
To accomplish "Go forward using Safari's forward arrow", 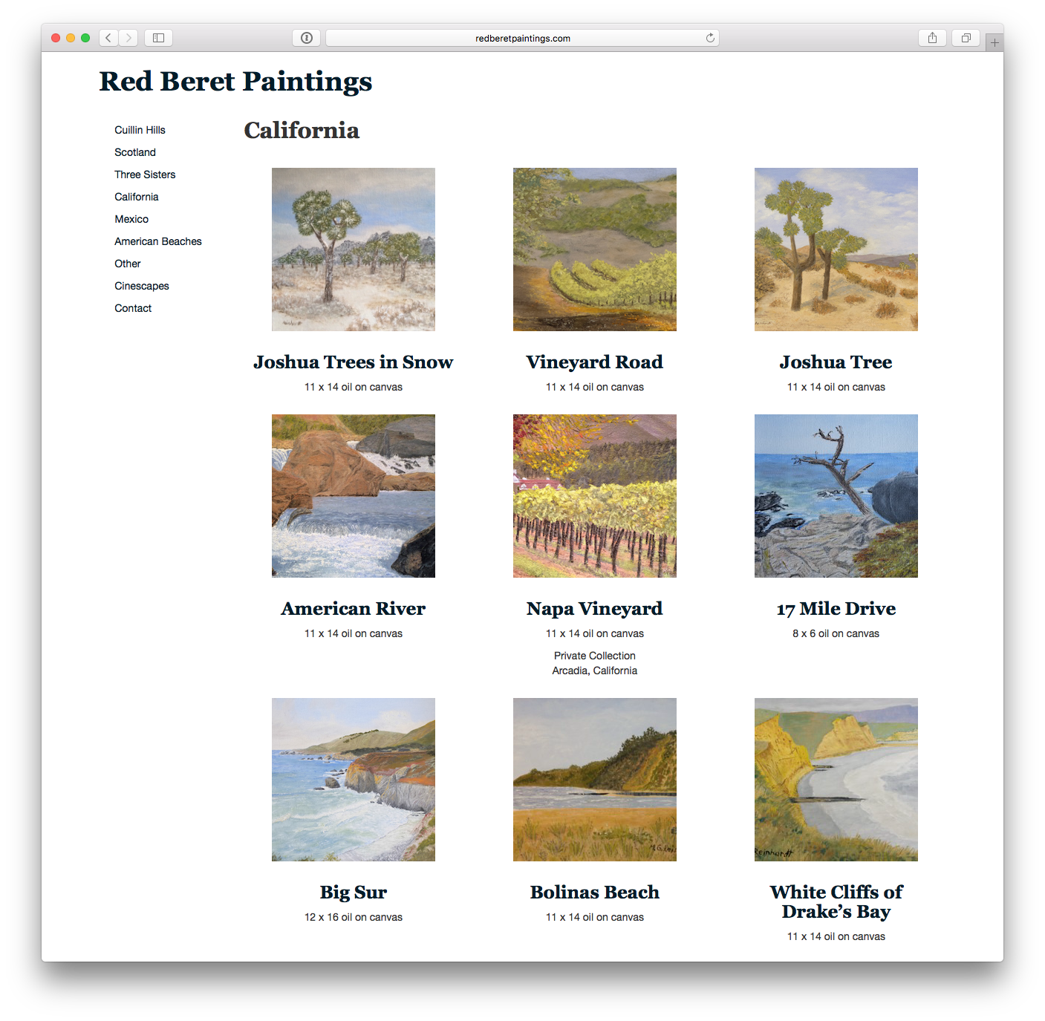I will click(x=128, y=38).
